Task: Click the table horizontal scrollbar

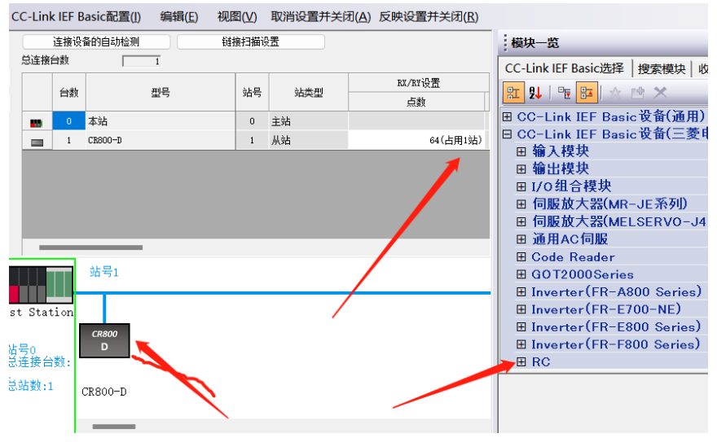Action: (x=90, y=247)
